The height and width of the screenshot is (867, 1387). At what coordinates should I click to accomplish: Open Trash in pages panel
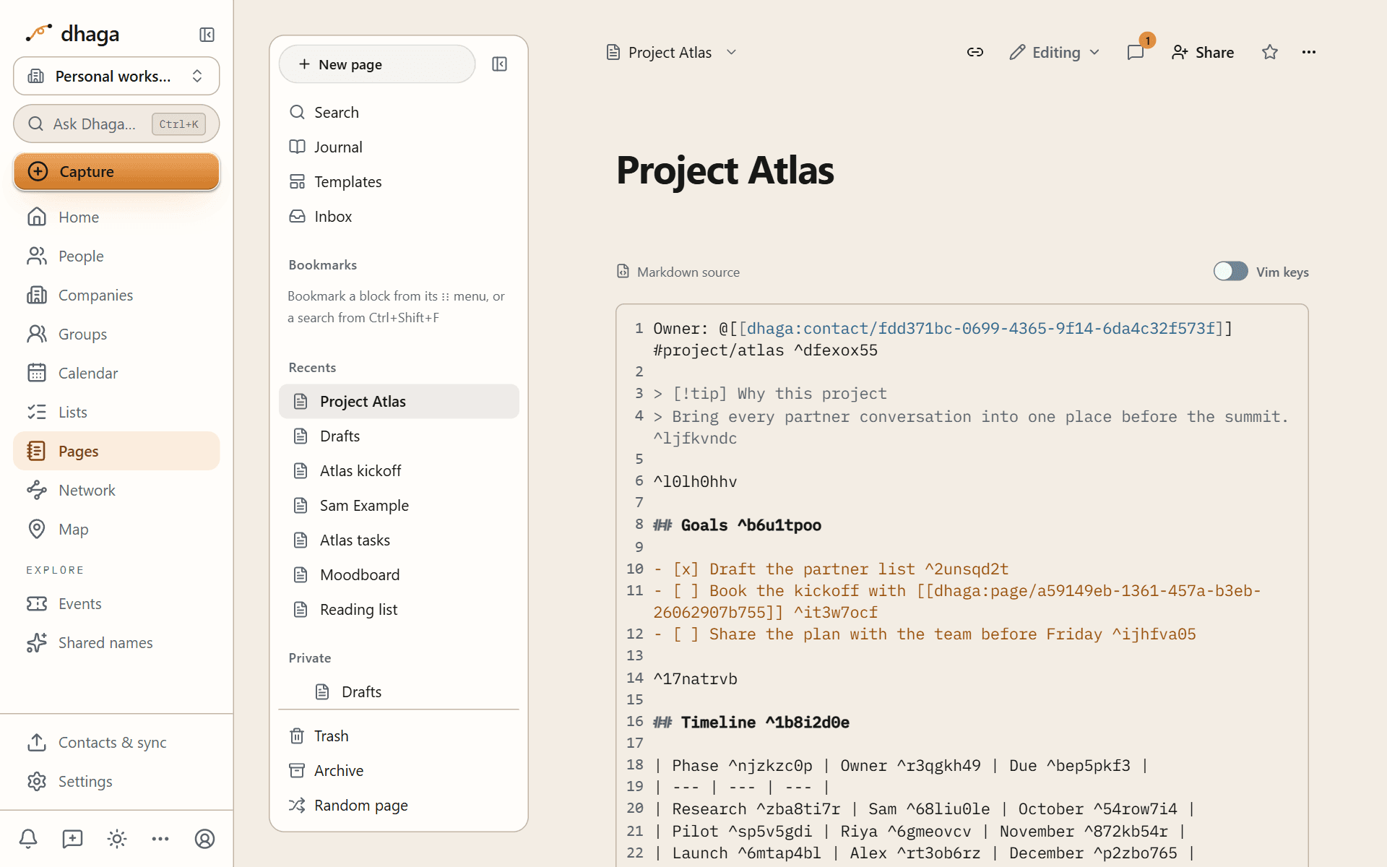(x=399, y=736)
